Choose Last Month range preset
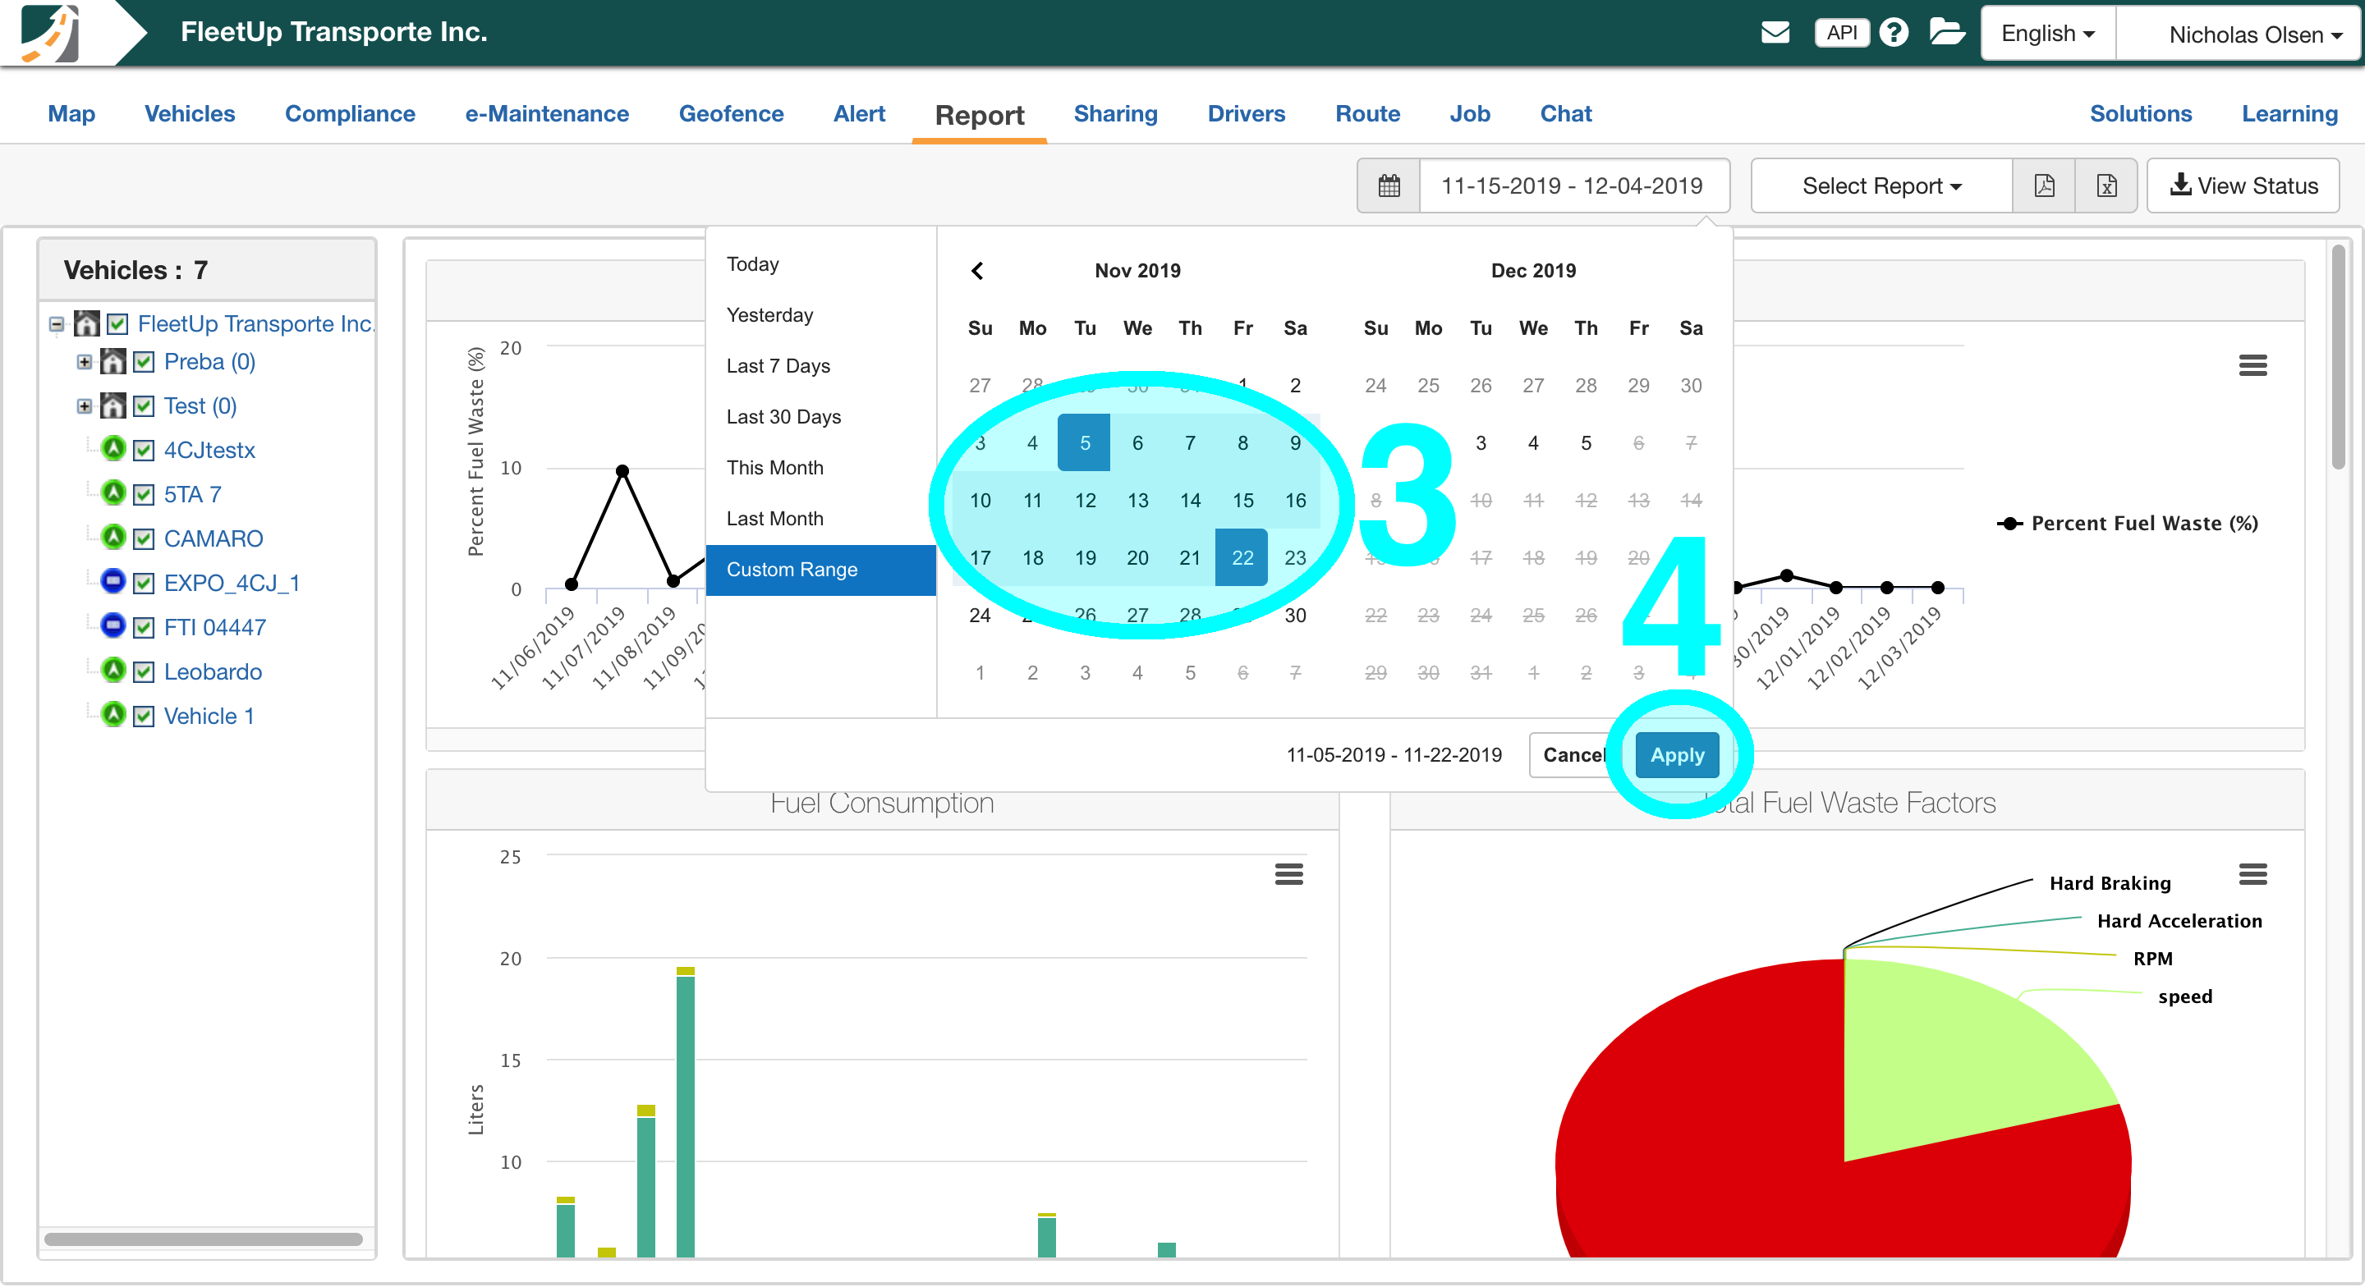 [x=822, y=519]
